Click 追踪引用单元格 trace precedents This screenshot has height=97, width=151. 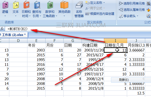click(132, 4)
